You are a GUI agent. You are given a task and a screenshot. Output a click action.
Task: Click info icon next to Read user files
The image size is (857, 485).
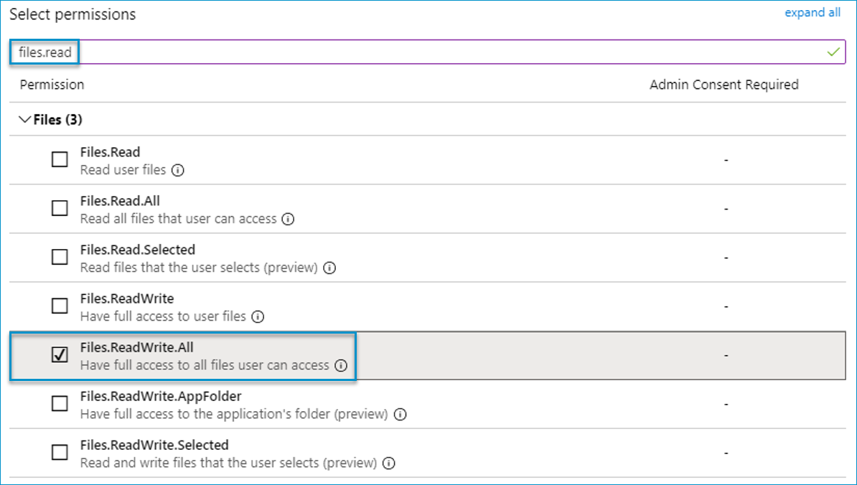pos(178,171)
